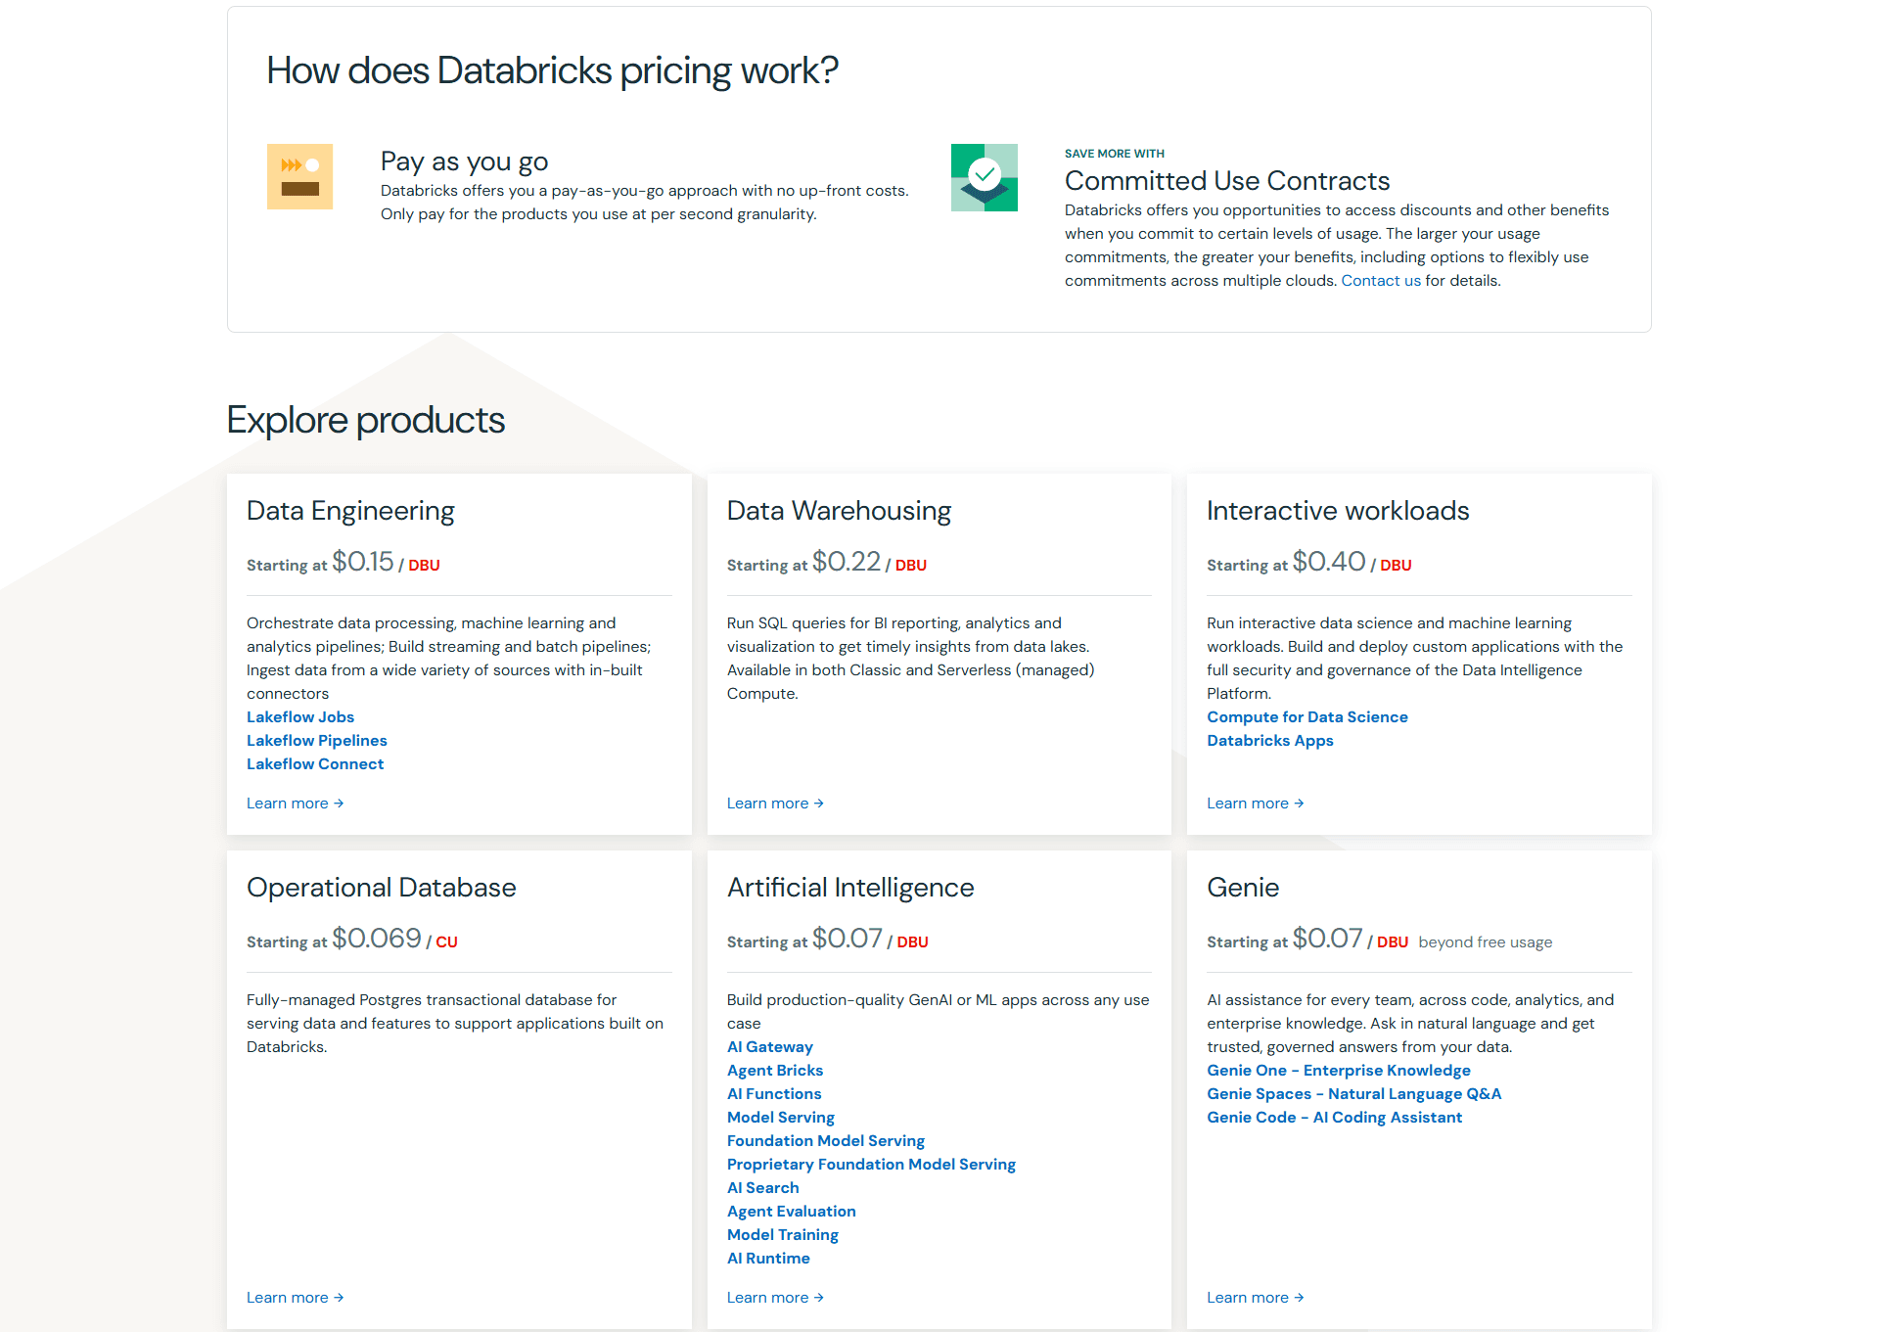Open Genie One - Enterprise Knowledge link

click(x=1339, y=1071)
